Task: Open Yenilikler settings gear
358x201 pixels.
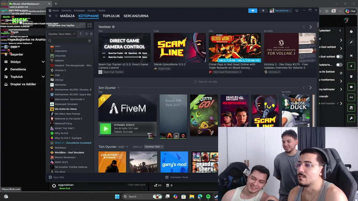Action: [x=113, y=27]
